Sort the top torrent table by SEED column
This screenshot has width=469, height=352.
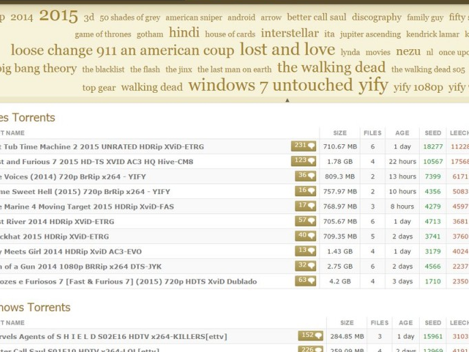[433, 133]
